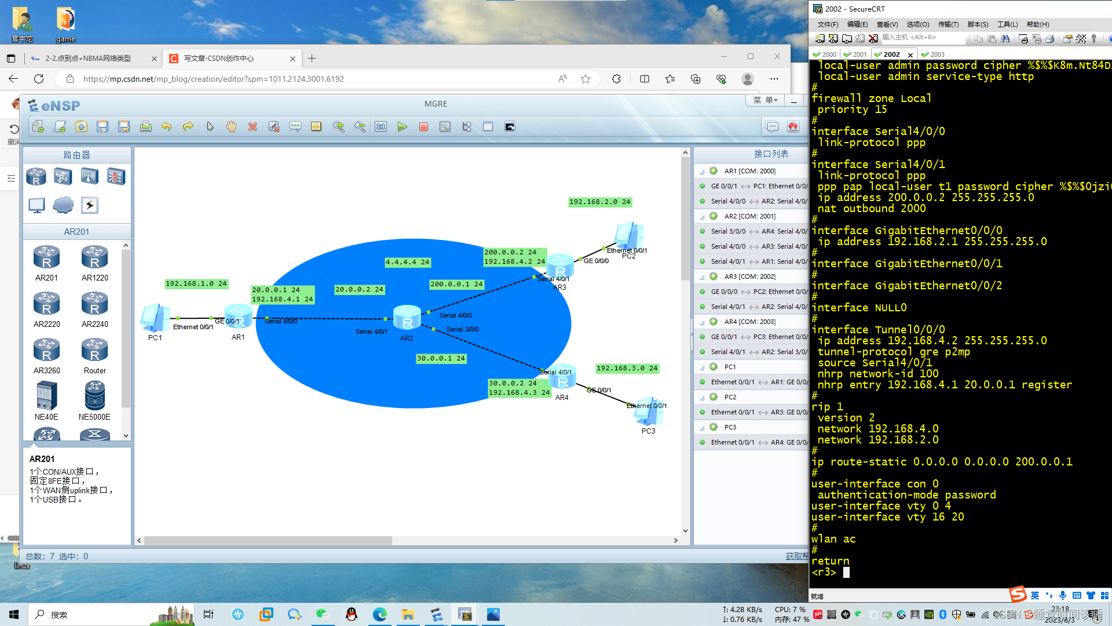Viewport: 1112px width, 626px height.
Task: Collapse the AR1 [COM: 2000] tree node
Action: [x=702, y=172]
